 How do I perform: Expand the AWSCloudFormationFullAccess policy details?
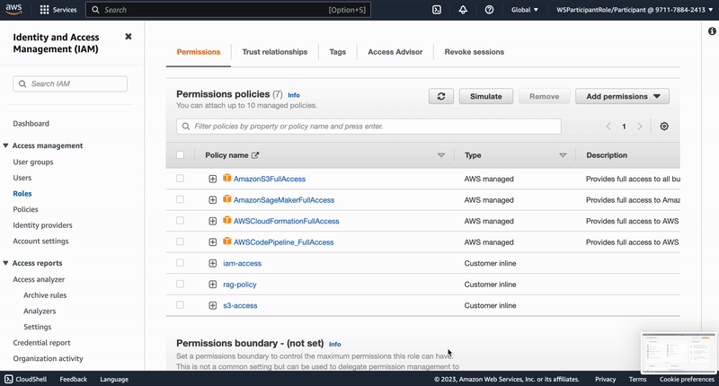click(x=213, y=221)
